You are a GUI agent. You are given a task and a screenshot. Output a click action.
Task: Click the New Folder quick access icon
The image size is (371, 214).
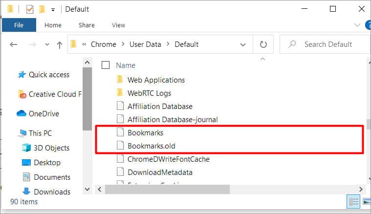[42, 9]
